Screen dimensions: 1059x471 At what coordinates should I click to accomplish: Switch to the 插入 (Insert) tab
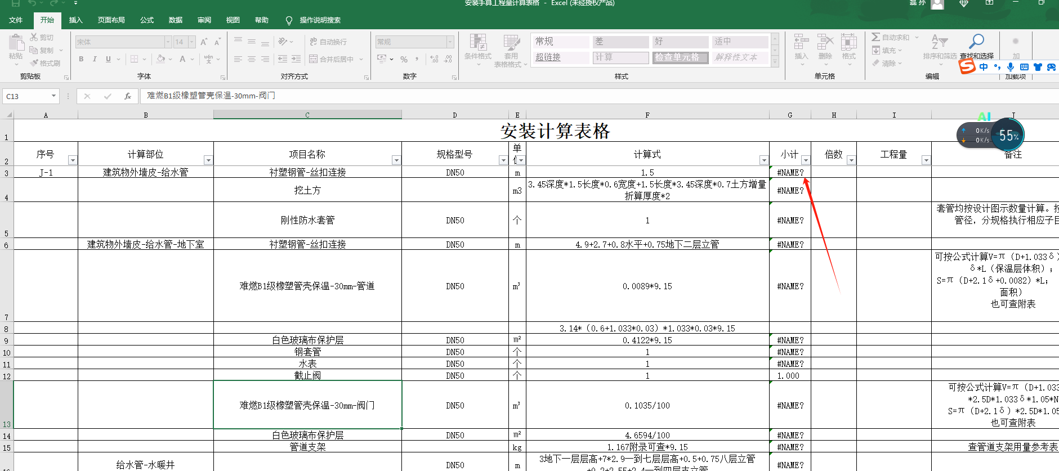pyautogui.click(x=76, y=20)
